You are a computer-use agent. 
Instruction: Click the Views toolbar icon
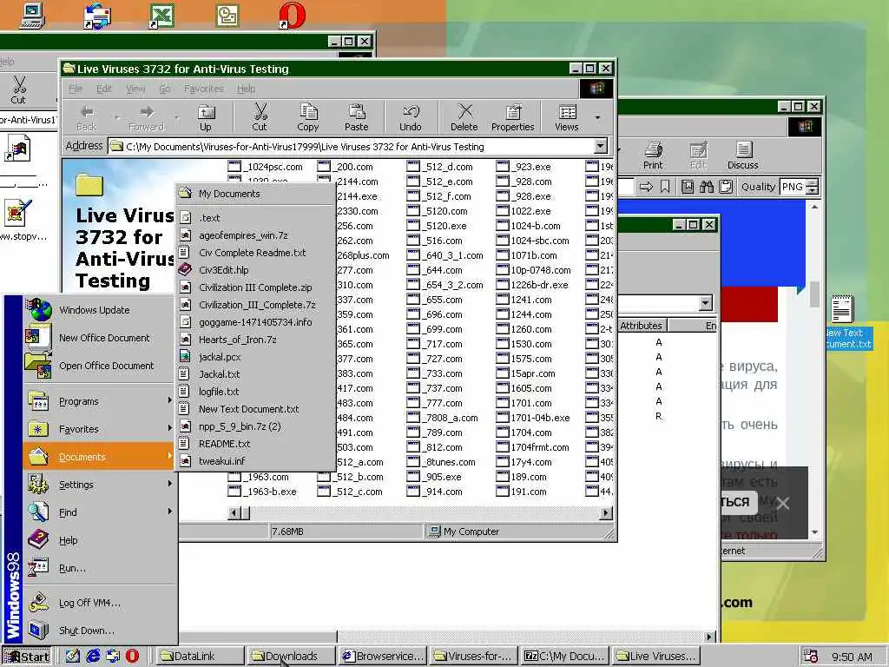point(566,118)
